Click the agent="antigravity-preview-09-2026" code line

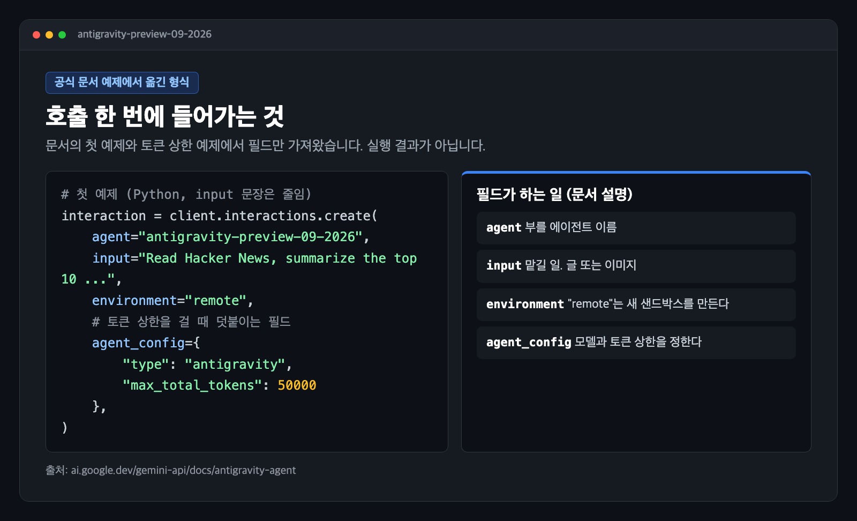tap(231, 237)
